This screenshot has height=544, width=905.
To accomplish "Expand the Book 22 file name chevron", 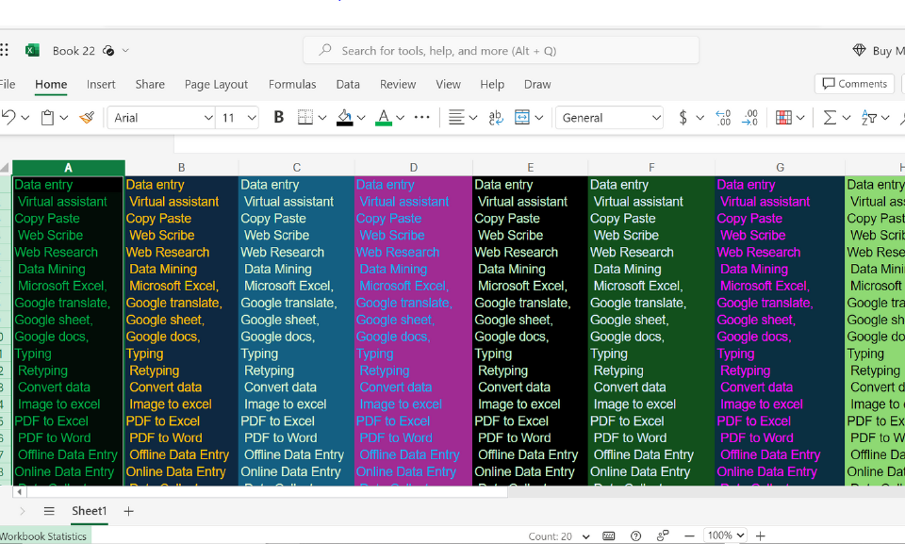I will (x=125, y=51).
